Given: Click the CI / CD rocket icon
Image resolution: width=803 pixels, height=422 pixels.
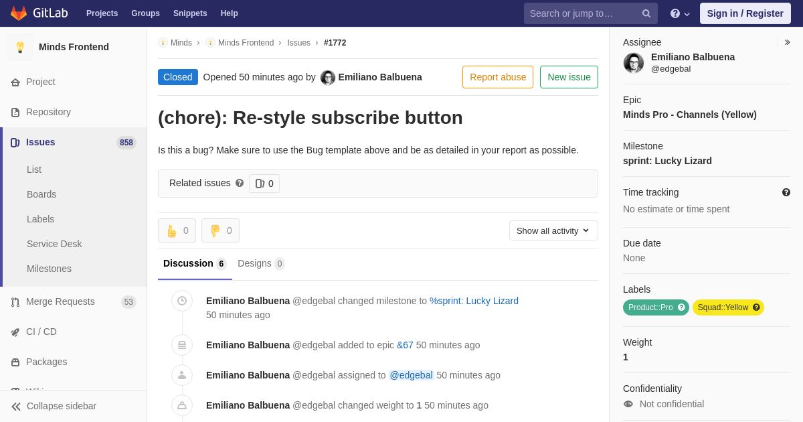Looking at the screenshot, I should pos(15,332).
